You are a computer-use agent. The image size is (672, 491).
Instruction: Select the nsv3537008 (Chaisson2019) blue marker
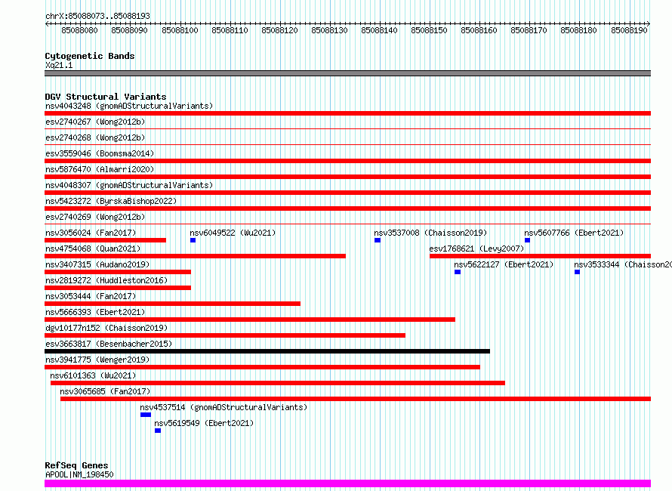point(378,240)
